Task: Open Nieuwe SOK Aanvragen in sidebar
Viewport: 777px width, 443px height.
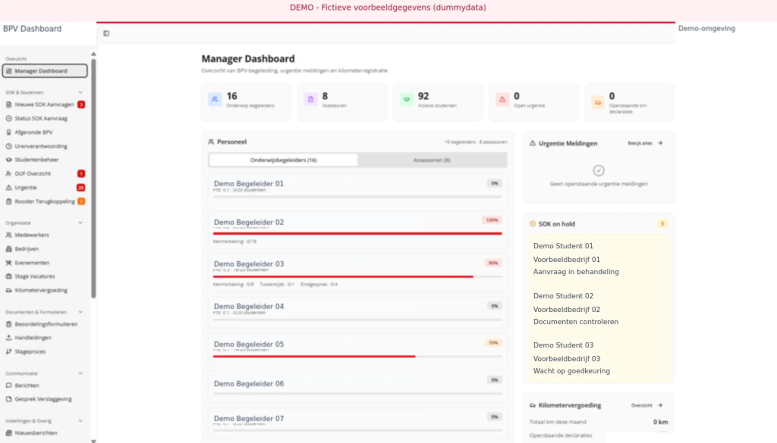Action: [45, 105]
